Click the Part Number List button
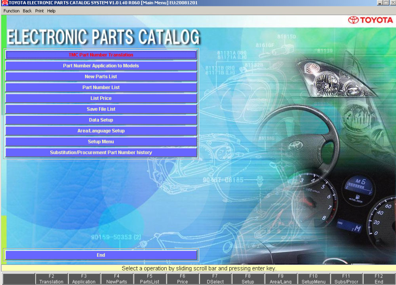 101,88
